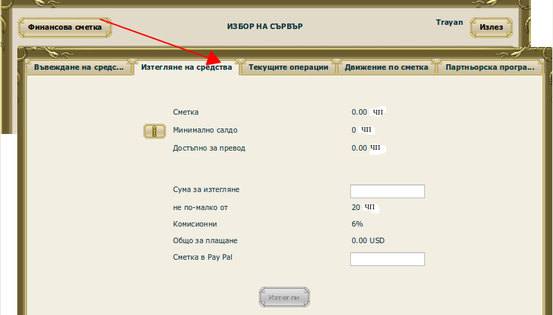Click the ИЗБОР НА СЪРВЪР heading
This screenshot has height=315, width=553.
265,26
